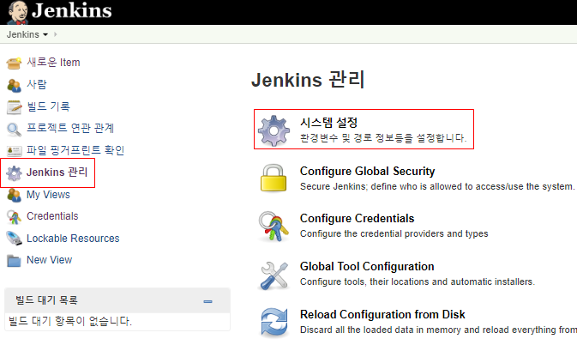Click the 빌드 대기 항목이 없습니다 text
The width and height of the screenshot is (577, 345).
pos(70,321)
